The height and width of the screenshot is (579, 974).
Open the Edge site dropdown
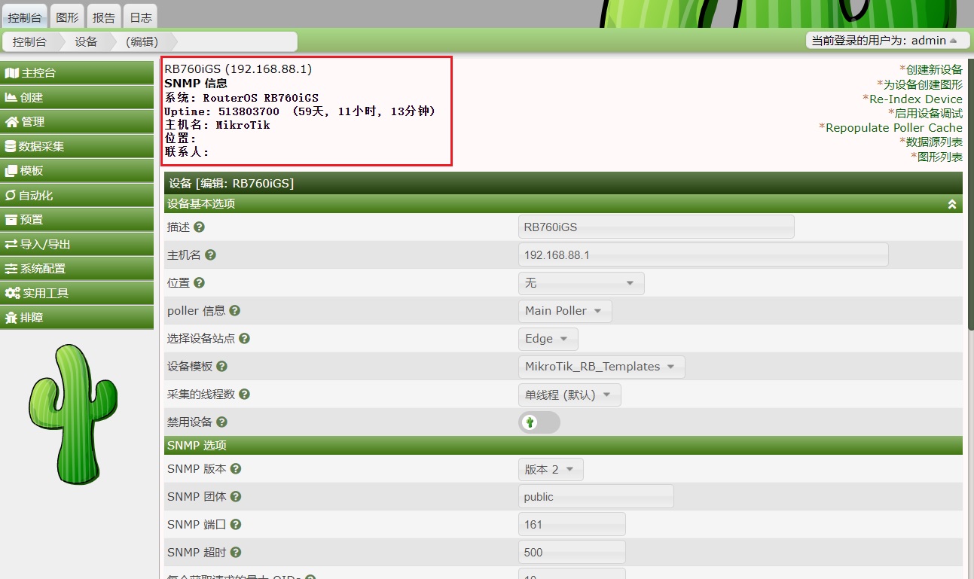(548, 339)
